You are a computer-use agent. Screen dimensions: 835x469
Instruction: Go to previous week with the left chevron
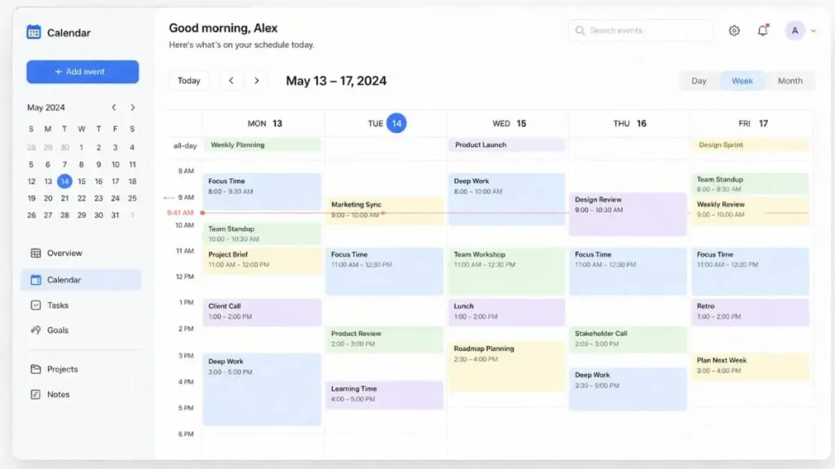pos(232,81)
